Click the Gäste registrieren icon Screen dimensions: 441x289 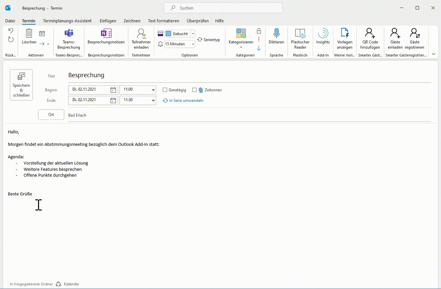pyautogui.click(x=414, y=33)
